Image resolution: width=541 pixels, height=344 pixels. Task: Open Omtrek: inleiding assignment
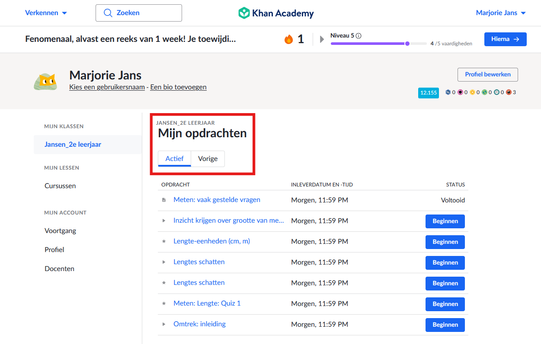pyautogui.click(x=199, y=324)
